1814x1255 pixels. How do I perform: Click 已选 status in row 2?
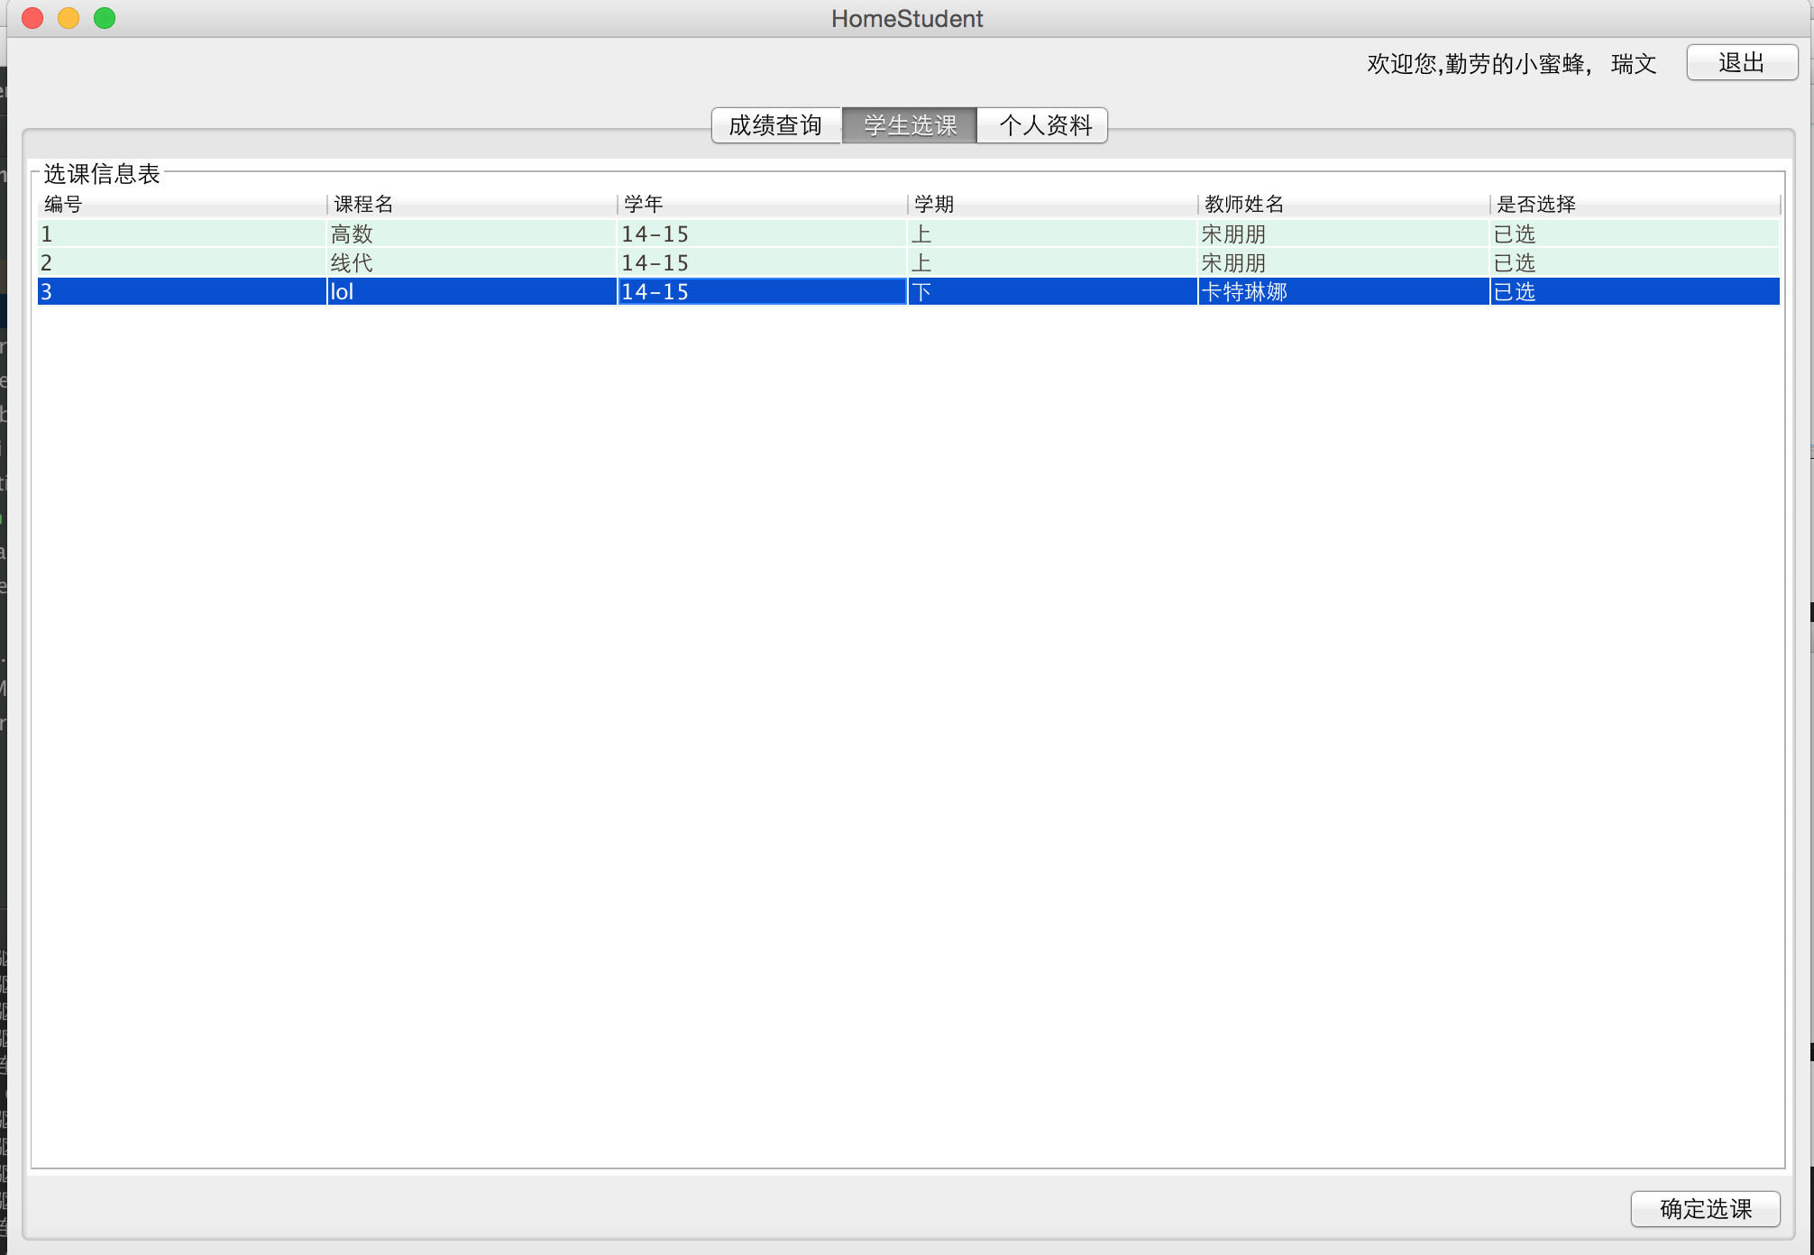tap(1515, 263)
